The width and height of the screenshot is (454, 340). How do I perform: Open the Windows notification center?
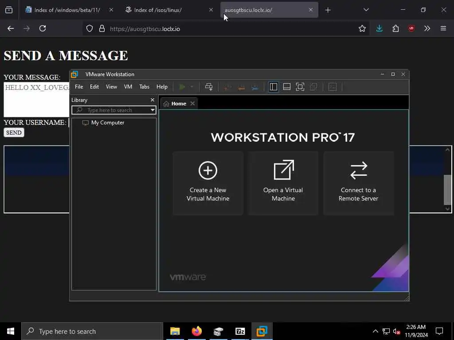point(439,331)
